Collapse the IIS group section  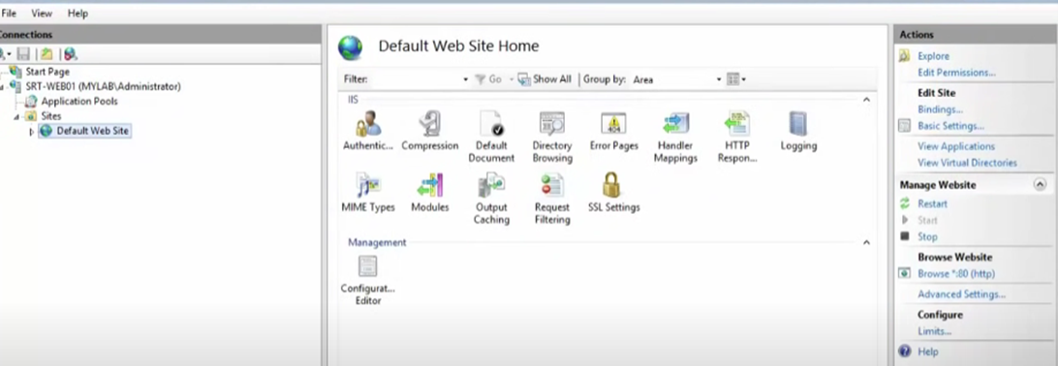point(866,100)
